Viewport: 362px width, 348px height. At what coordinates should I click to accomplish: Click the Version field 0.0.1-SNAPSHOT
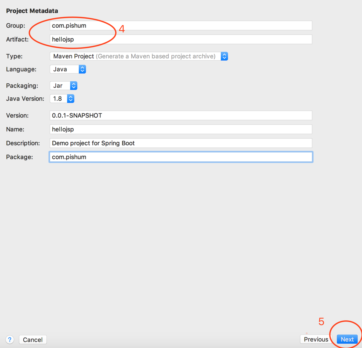click(x=181, y=115)
